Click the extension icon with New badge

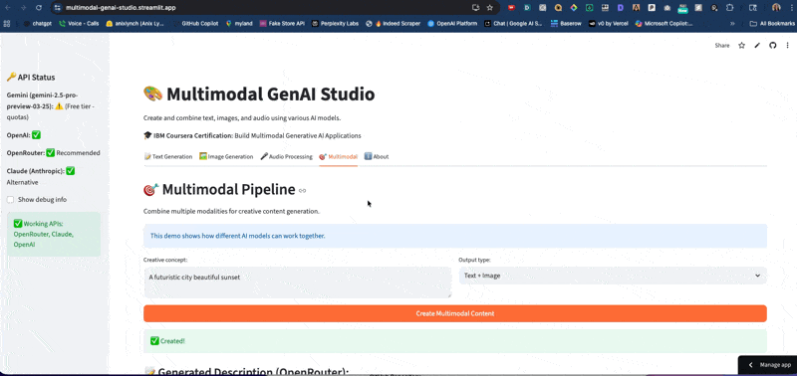coord(682,9)
